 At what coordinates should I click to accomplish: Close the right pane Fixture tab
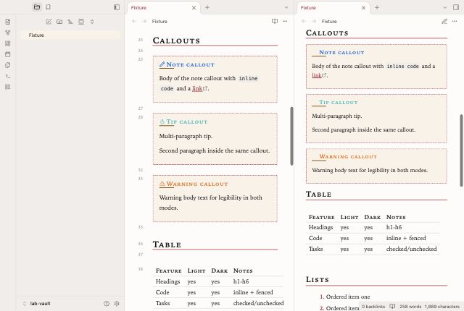363,8
